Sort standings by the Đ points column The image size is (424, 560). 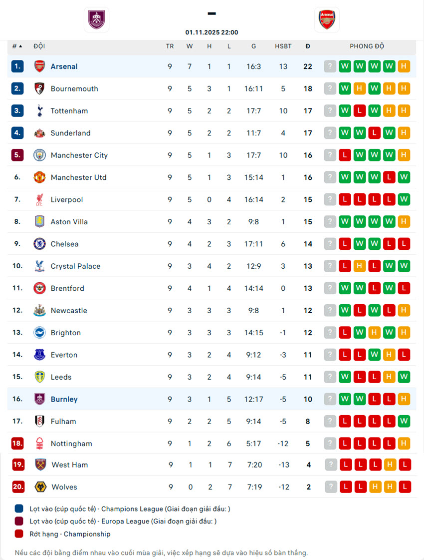(308, 46)
